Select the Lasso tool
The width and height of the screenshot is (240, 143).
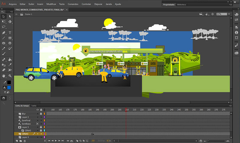(x=4, y=27)
